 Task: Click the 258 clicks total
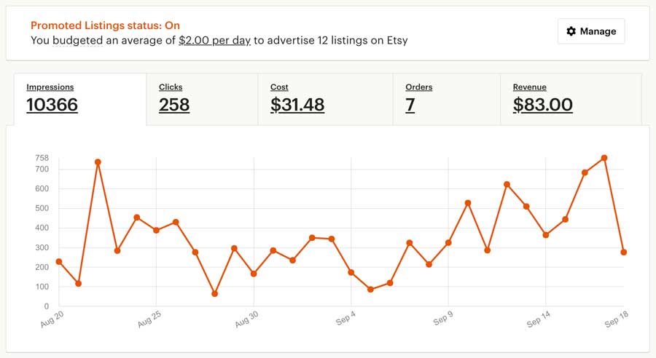point(174,105)
